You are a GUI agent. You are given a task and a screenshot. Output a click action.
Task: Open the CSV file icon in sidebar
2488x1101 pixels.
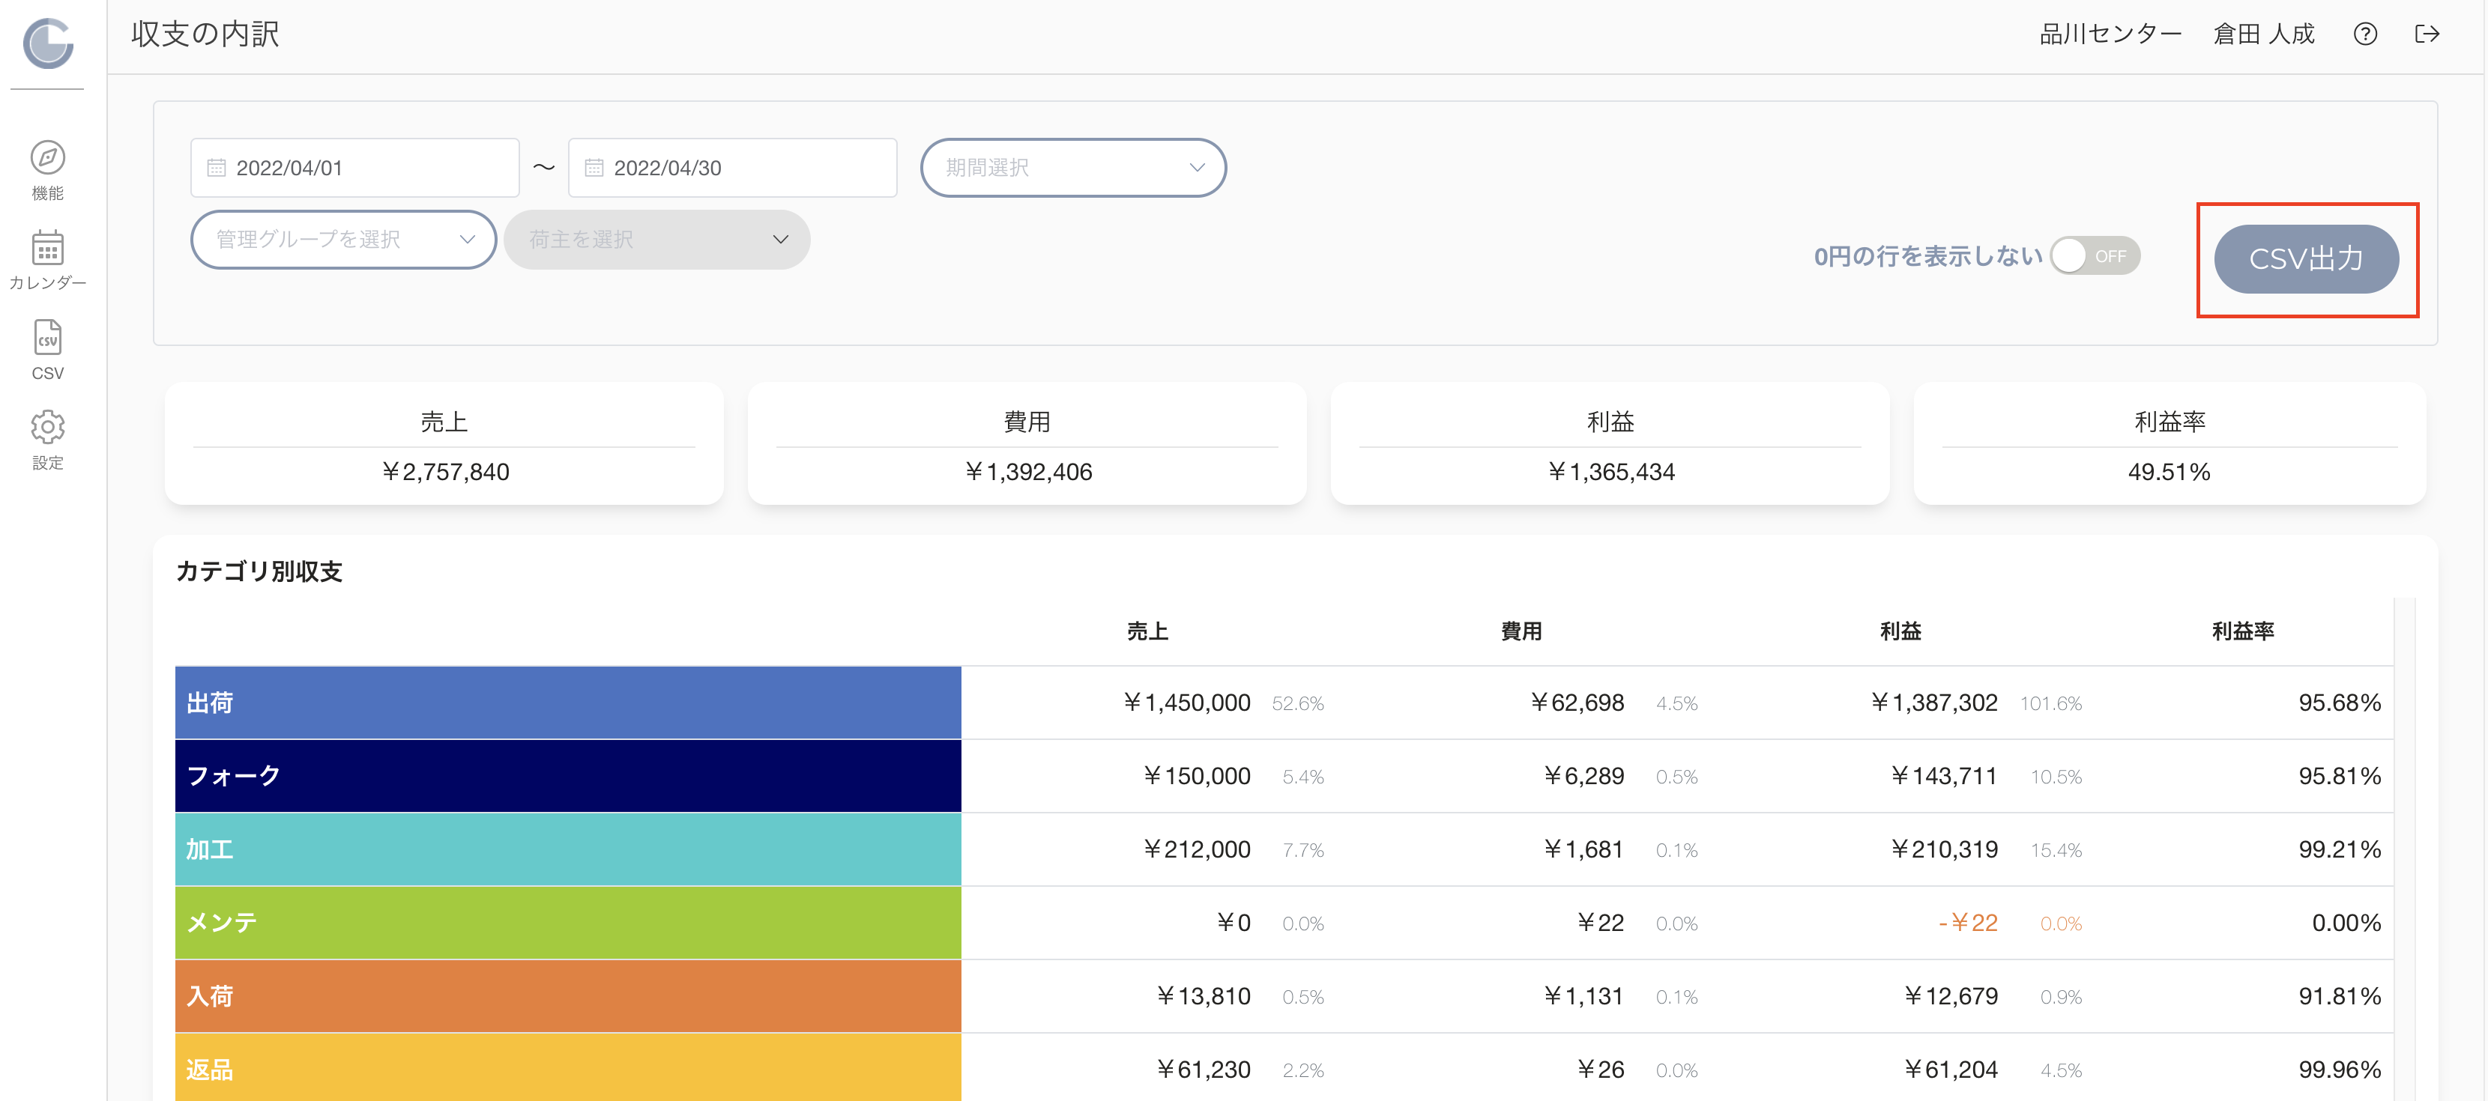click(x=47, y=337)
